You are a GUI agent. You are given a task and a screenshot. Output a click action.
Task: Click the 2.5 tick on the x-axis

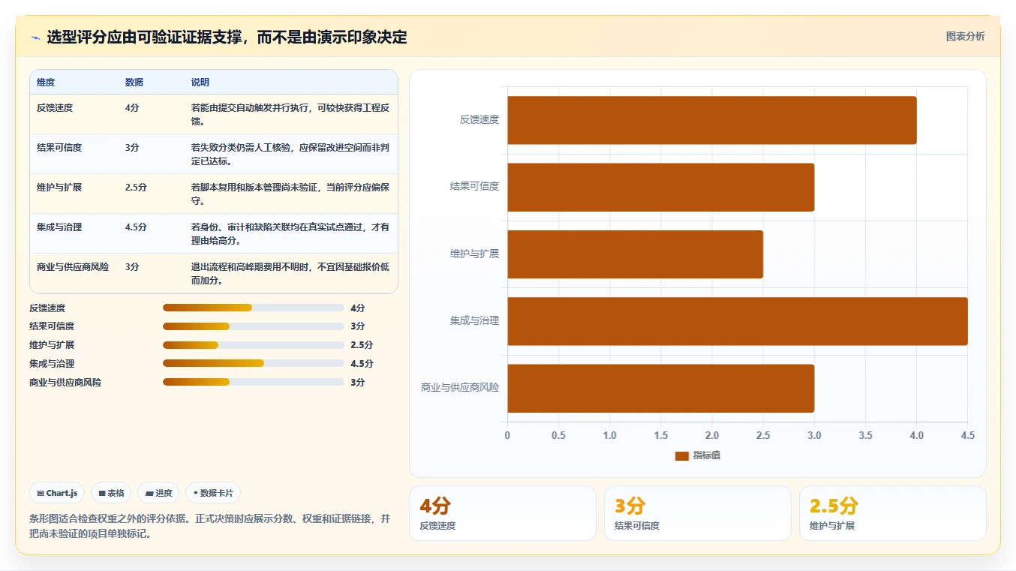[763, 435]
